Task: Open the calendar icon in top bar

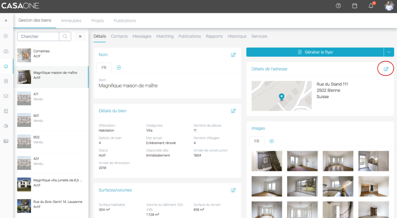Action: 354,6
